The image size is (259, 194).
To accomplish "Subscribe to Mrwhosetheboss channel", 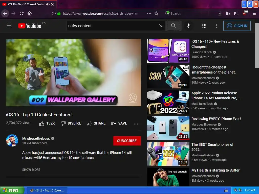I will pyautogui.click(x=127, y=141).
